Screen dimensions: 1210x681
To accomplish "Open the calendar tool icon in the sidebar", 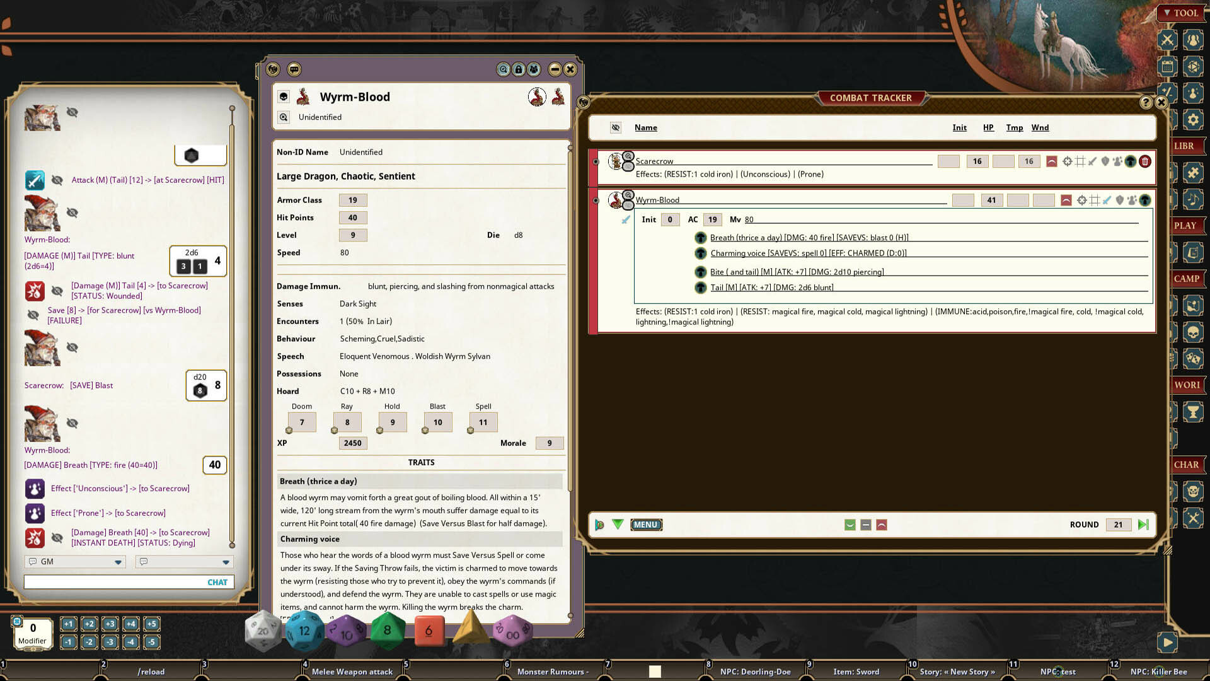I will 1167,66.
